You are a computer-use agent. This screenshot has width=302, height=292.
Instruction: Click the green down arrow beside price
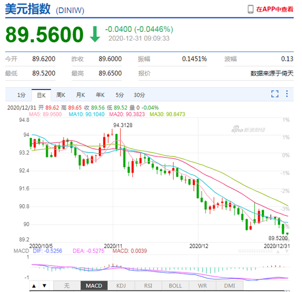coord(95,34)
